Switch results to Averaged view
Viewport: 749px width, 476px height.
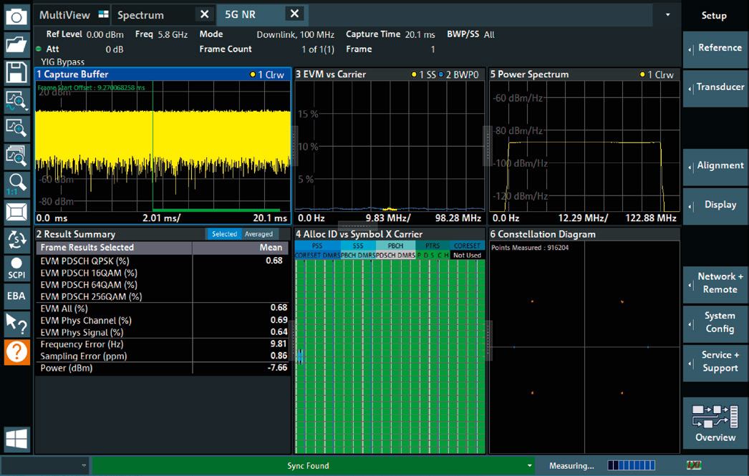(x=258, y=234)
